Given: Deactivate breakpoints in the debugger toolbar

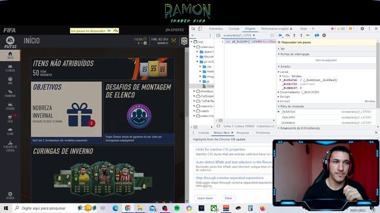Looking at the screenshot, I should coord(316,35).
